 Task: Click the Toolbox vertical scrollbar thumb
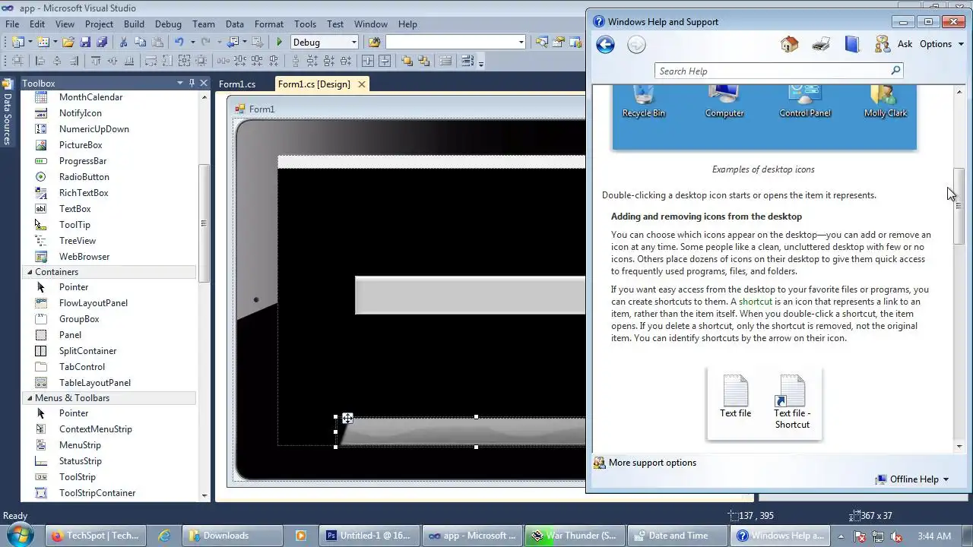tap(203, 223)
